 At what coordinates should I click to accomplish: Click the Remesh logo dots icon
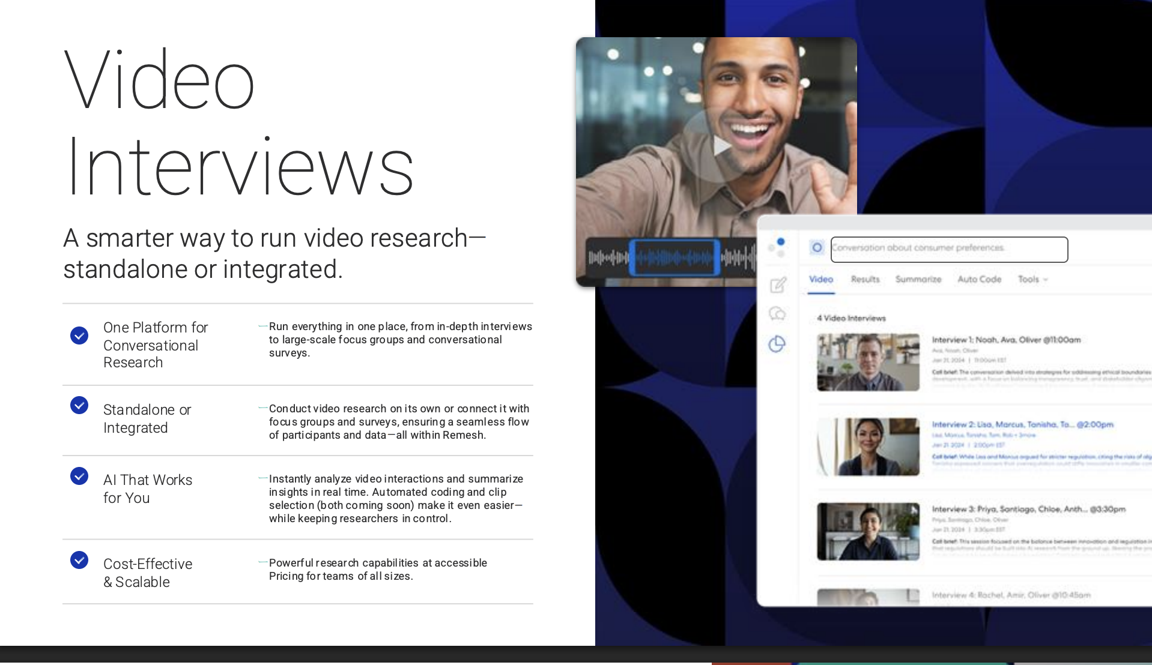(x=777, y=247)
